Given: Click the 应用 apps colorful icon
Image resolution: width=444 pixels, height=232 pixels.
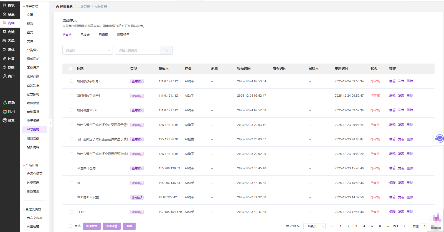Looking at the screenshot, I should point(5,112).
